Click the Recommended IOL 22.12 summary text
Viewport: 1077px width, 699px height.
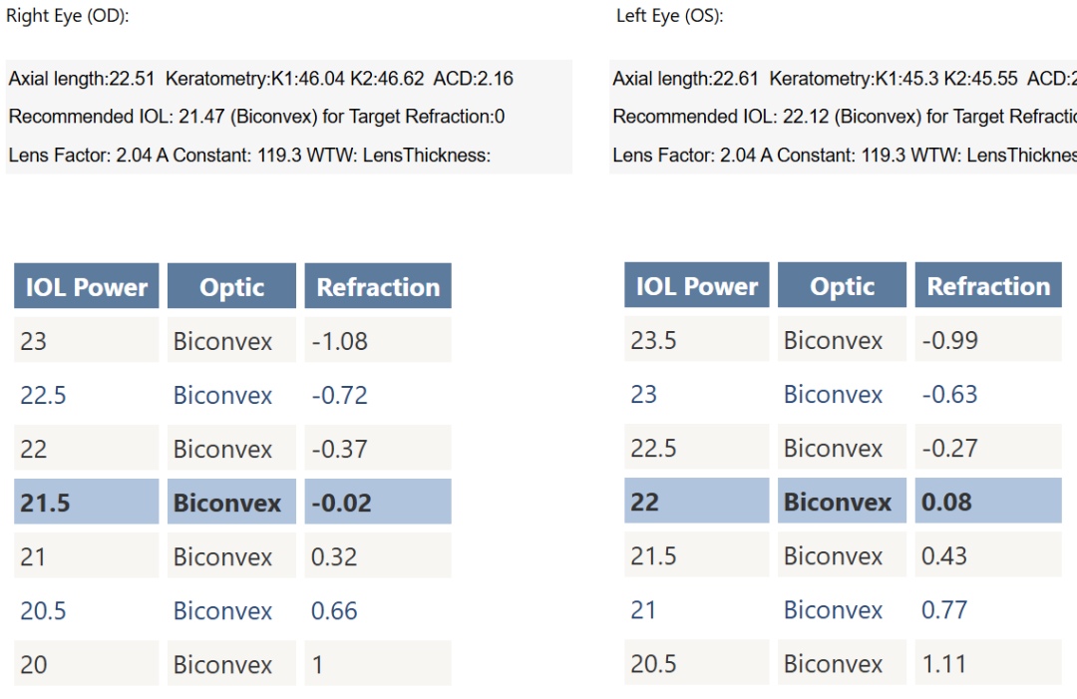(844, 116)
